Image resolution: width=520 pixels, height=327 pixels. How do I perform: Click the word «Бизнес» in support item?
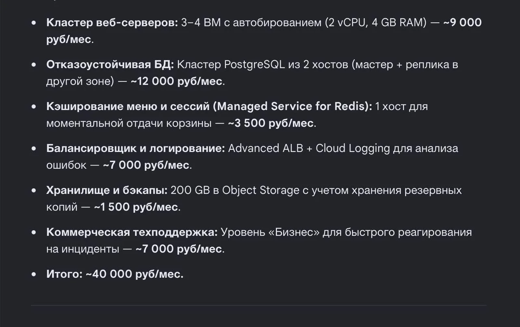tap(297, 232)
